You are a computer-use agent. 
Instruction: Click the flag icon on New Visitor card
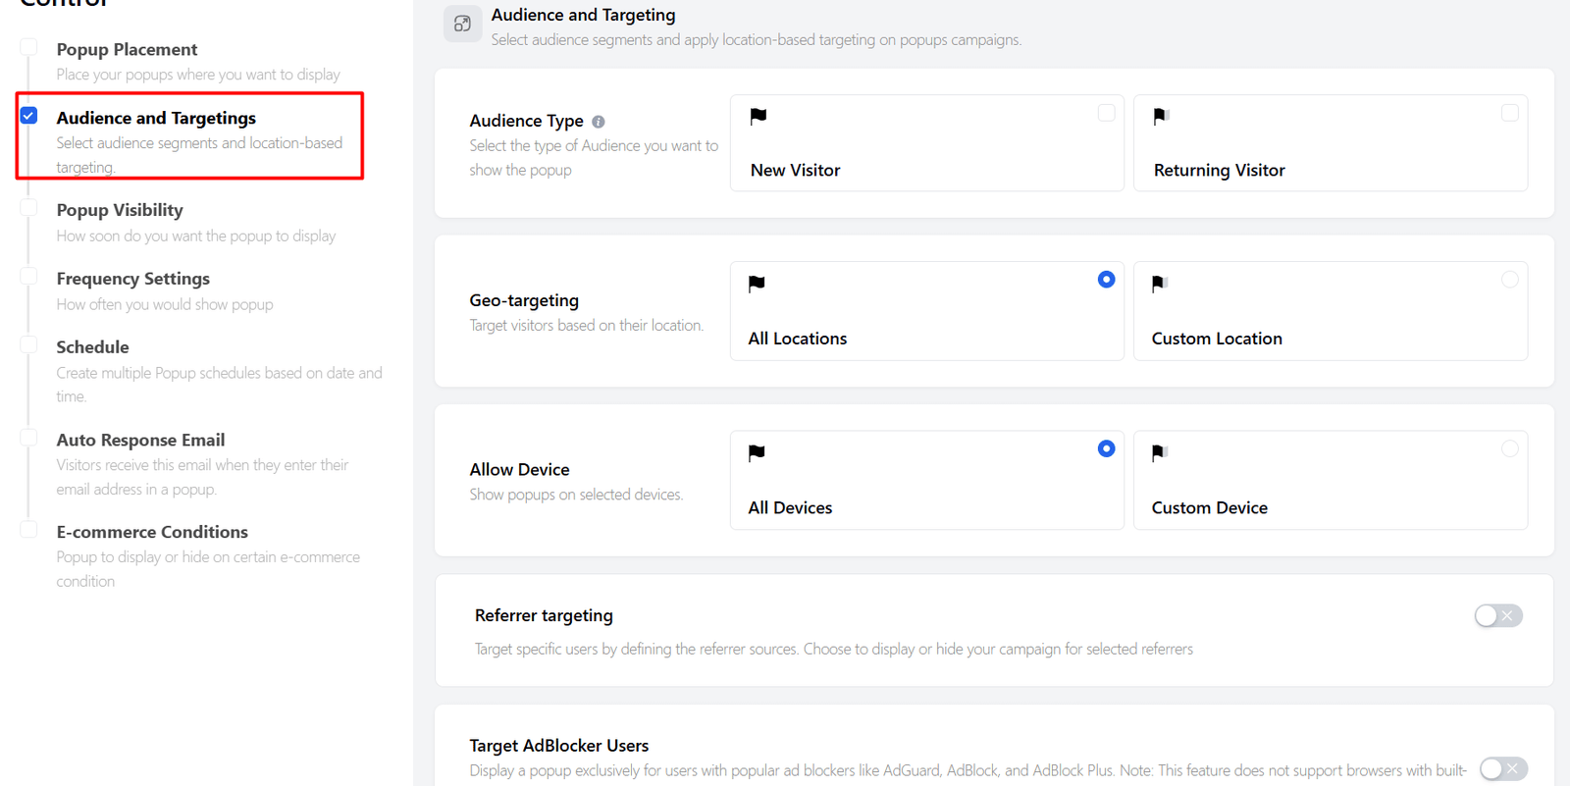tap(758, 117)
